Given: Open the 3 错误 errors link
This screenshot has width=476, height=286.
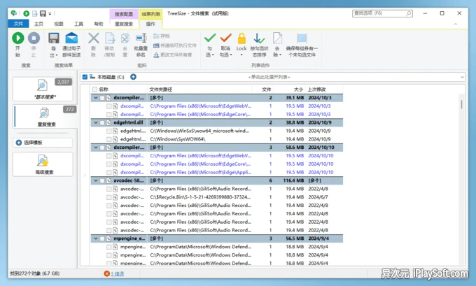Looking at the screenshot, I should pos(117,274).
